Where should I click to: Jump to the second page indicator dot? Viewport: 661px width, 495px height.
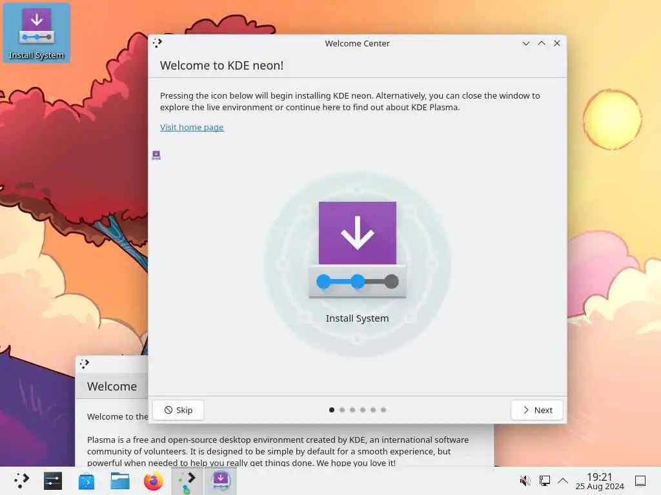pyautogui.click(x=342, y=410)
